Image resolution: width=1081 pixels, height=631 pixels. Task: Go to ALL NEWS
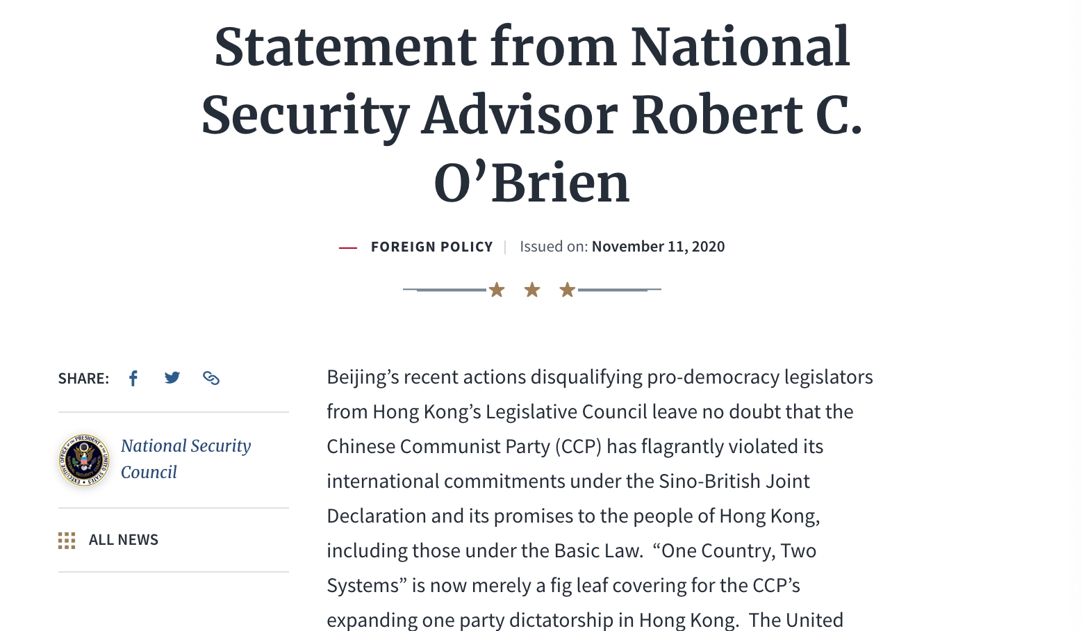point(123,540)
